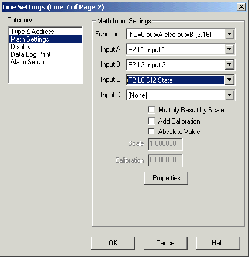This screenshot has width=249, height=257.
Task: Enable Multiply Result by Scale checkbox
Action: (x=151, y=110)
